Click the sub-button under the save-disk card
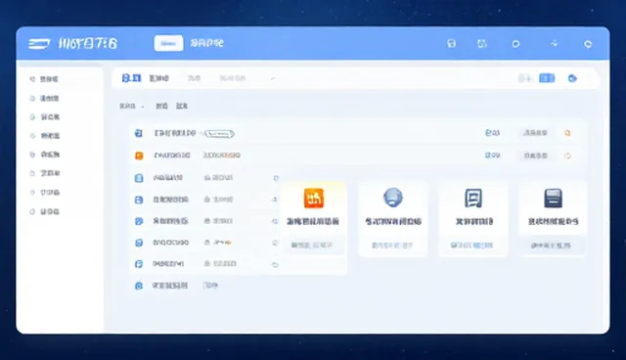The height and width of the screenshot is (360, 626). click(551, 246)
